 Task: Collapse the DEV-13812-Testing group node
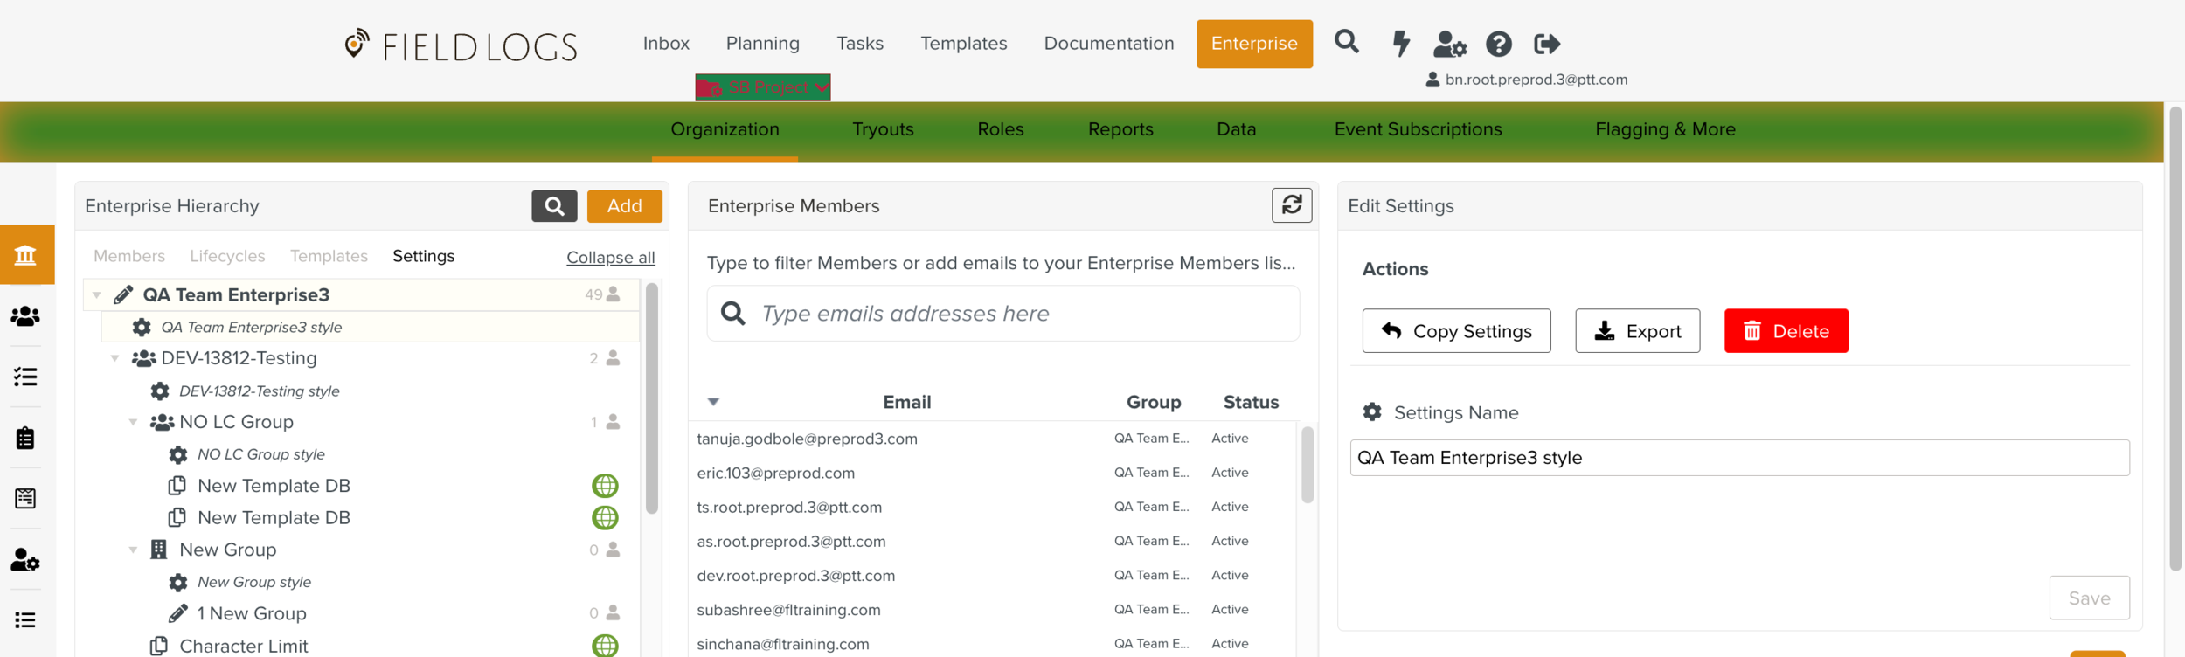(x=114, y=358)
